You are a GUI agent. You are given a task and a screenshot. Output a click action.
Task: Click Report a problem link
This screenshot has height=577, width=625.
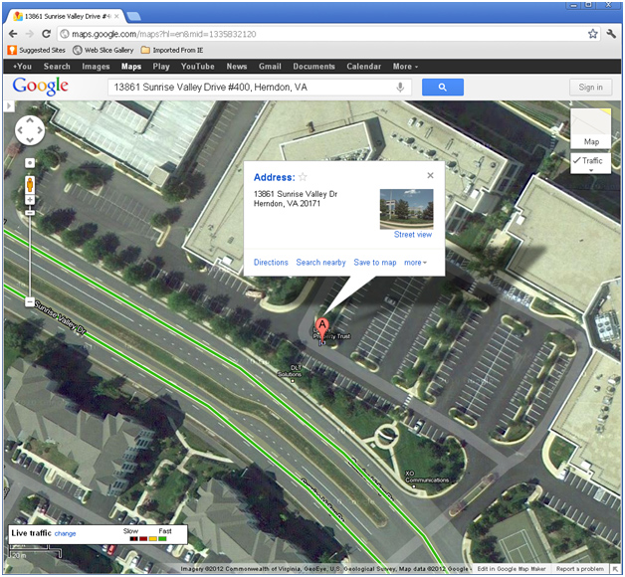pos(580,569)
